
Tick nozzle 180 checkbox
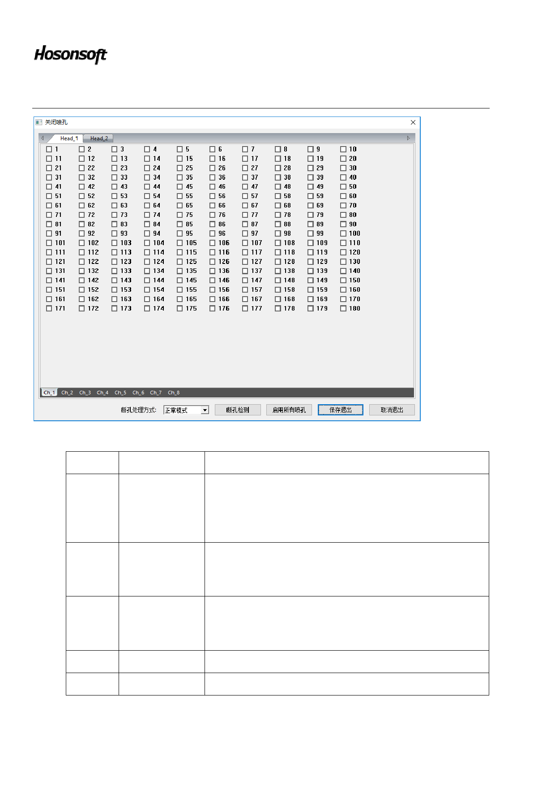coord(343,309)
